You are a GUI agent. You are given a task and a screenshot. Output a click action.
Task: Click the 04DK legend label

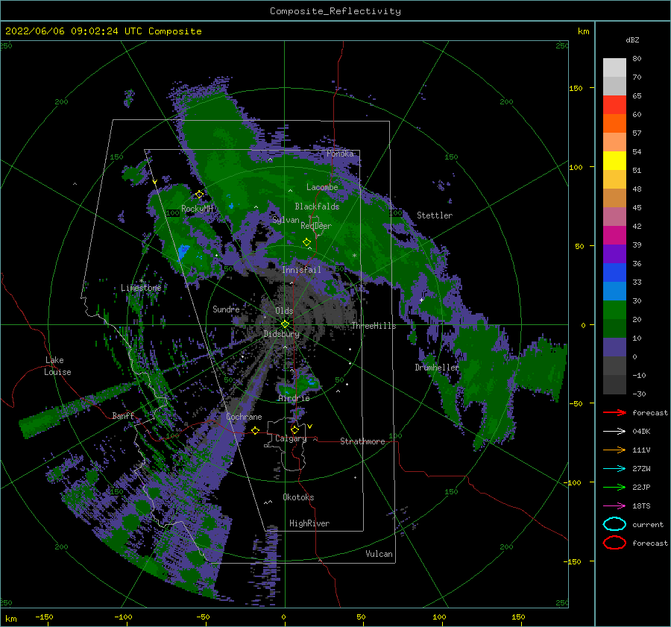click(641, 432)
